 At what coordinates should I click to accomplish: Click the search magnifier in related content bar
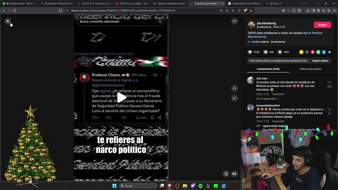(x=160, y=22)
